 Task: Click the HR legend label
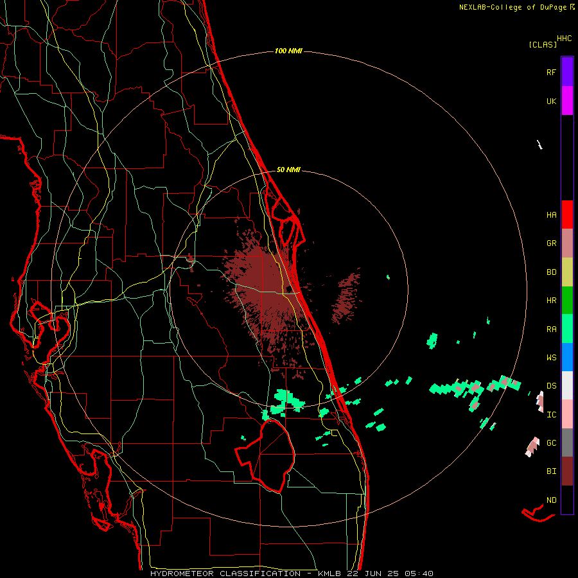click(x=551, y=301)
